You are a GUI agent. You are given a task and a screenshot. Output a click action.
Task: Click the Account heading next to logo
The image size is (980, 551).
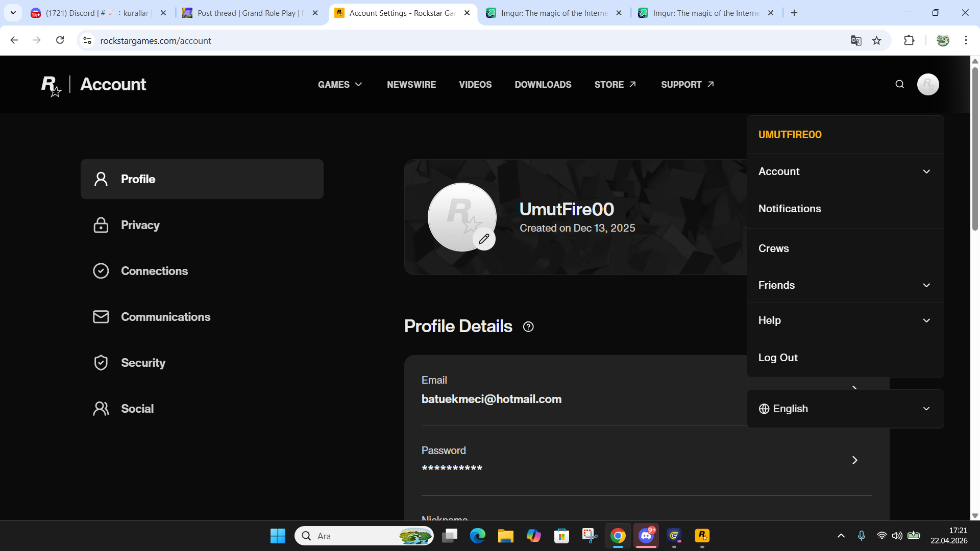113,84
